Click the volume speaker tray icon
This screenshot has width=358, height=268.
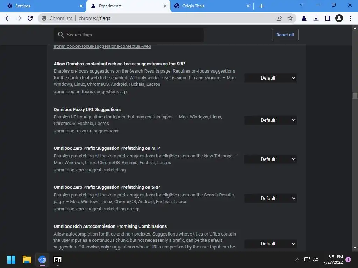point(315,260)
